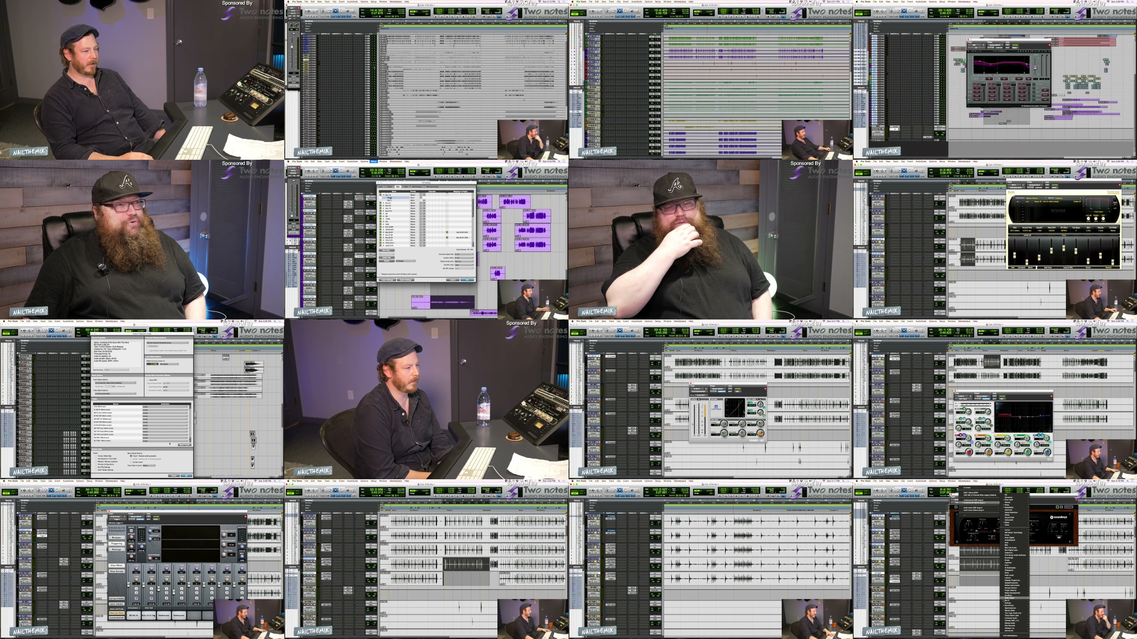Switch to Output tab in I/O Setup dialog
The image size is (1137, 639).
point(390,186)
